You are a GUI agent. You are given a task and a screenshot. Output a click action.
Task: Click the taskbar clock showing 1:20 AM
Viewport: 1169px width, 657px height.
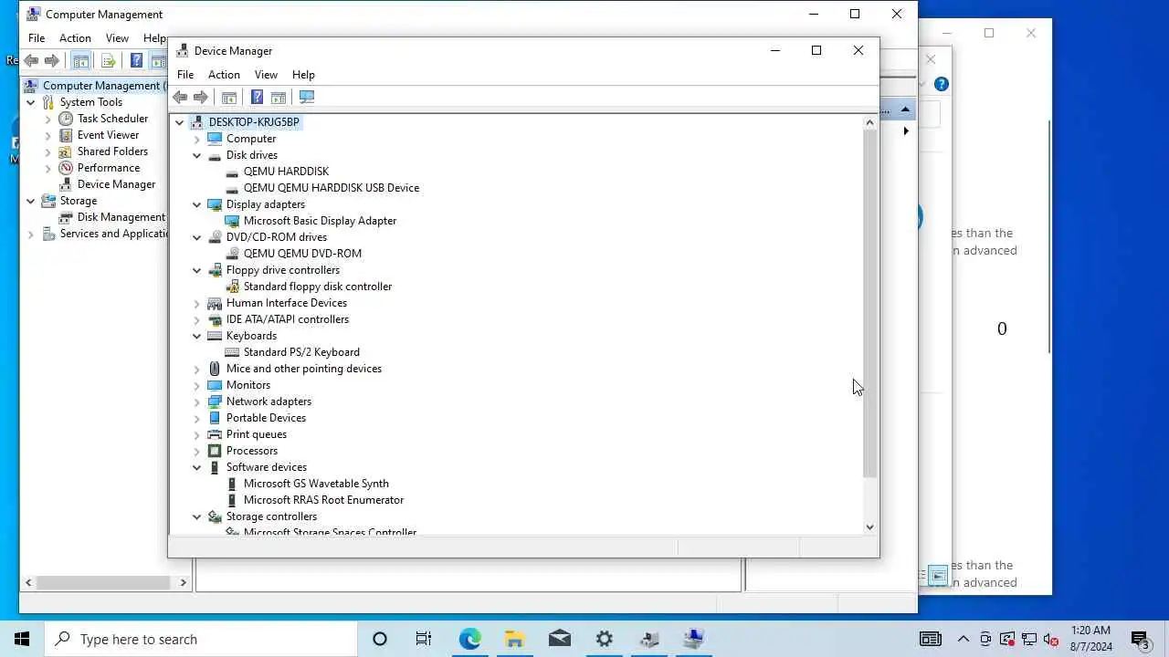click(x=1091, y=639)
